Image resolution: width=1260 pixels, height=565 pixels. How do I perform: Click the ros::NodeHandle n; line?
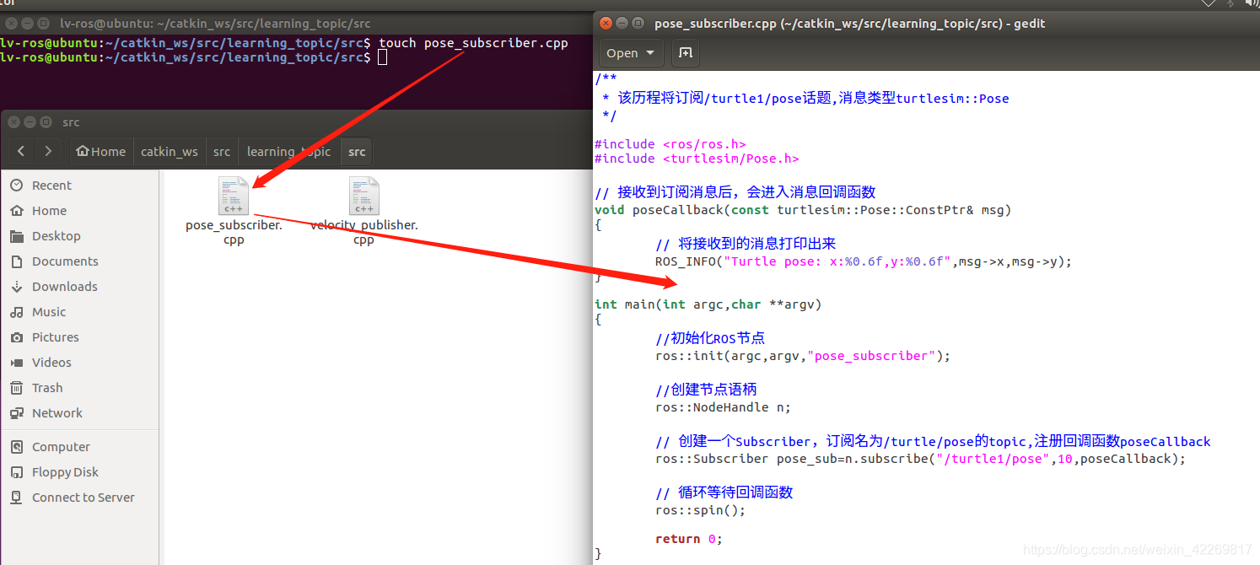tap(724, 407)
